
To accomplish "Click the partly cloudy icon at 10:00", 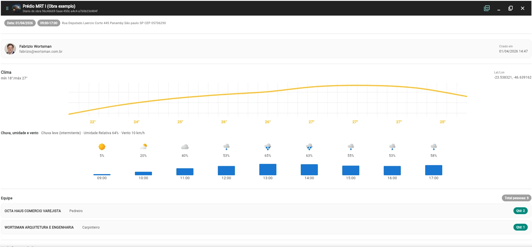I will coord(143,147).
